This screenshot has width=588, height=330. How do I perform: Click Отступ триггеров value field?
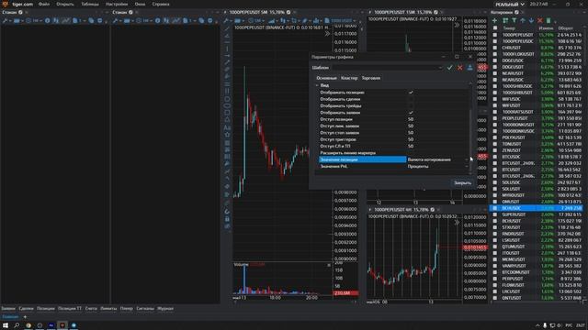tap(437, 139)
